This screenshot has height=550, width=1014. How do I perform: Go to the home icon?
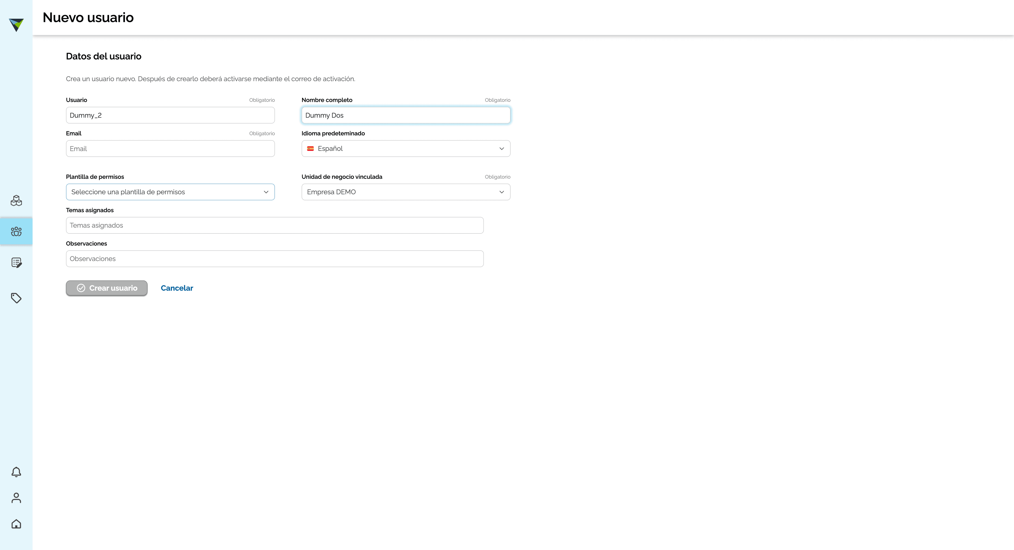point(16,524)
